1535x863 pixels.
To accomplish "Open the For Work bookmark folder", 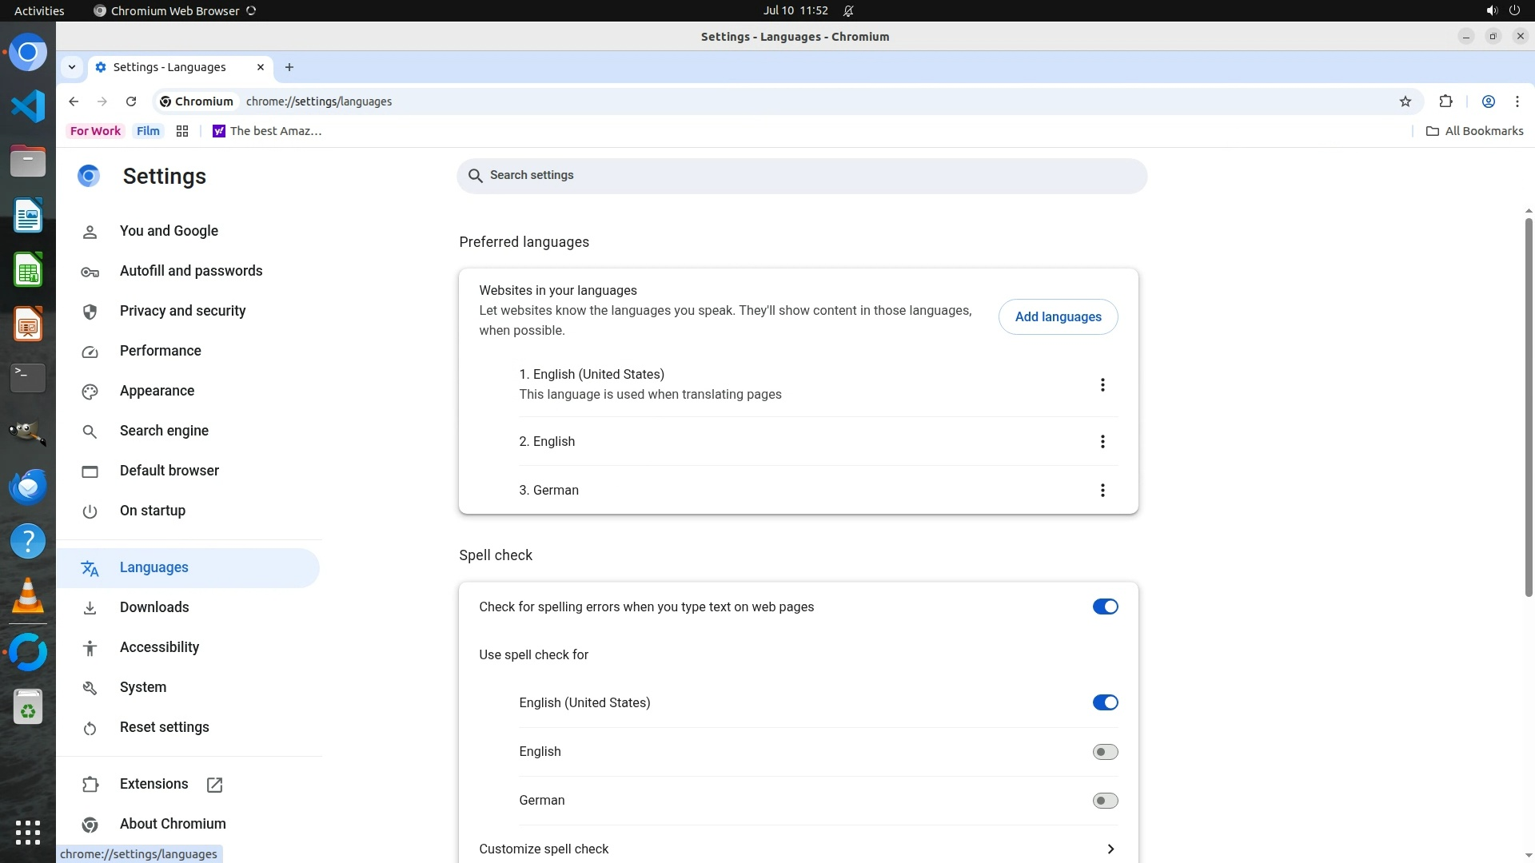I will 95,131.
